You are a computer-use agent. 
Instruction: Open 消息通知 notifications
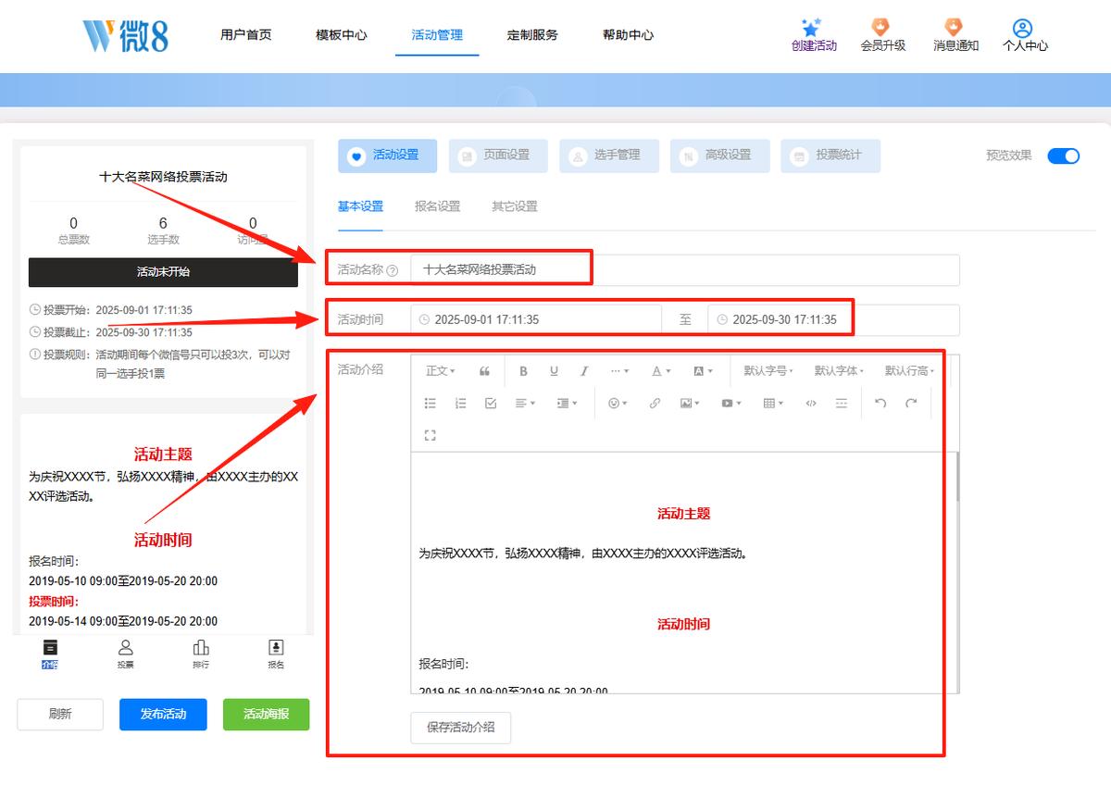coord(955,35)
